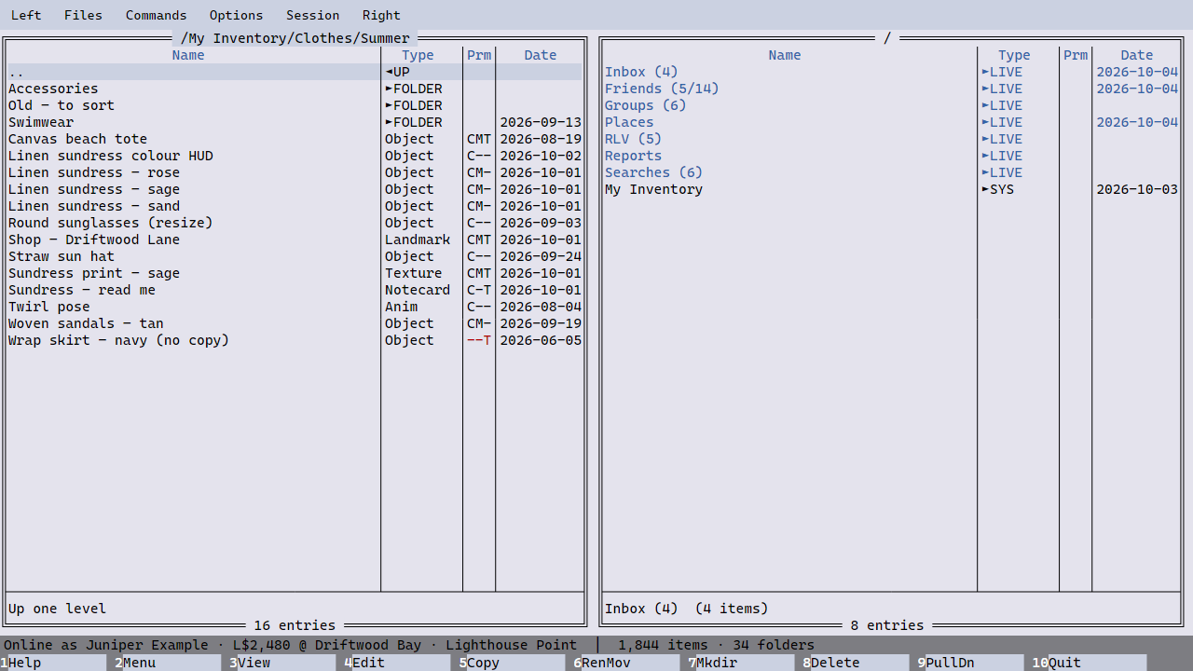The width and height of the screenshot is (1193, 671).
Task: Select Wrap skirt – navy (no copy)
Action: pyautogui.click(x=295, y=340)
